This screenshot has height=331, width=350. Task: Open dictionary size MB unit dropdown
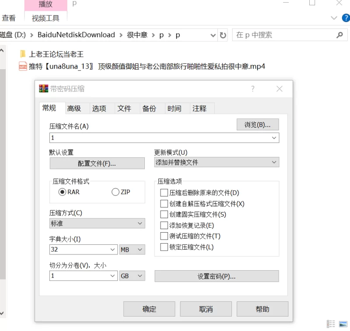click(133, 250)
